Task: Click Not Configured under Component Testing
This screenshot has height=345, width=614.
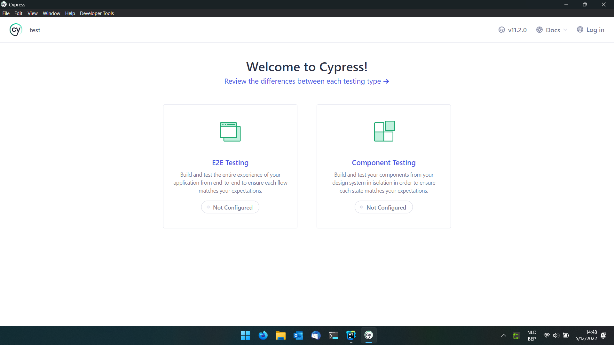Action: coord(383,207)
